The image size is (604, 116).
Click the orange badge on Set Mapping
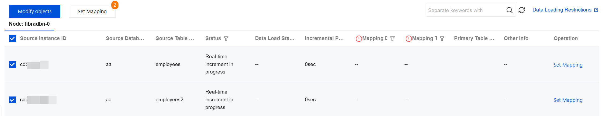115,5
